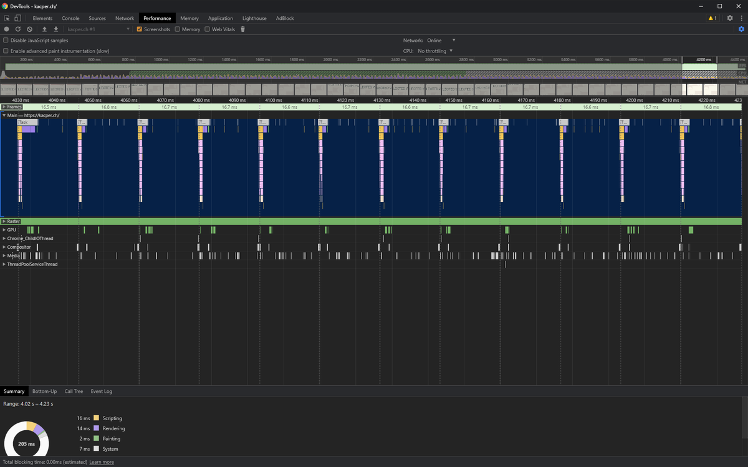Screen dimensions: 748x467
Task: Click the reload and profile icon
Action: click(18, 29)
